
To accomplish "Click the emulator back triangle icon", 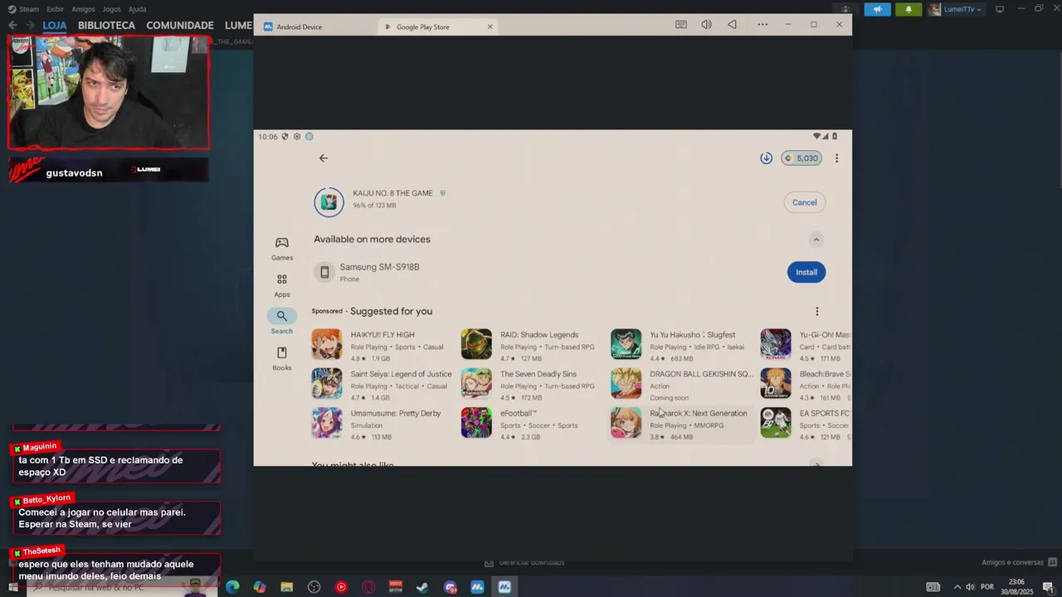I will 732,25.
